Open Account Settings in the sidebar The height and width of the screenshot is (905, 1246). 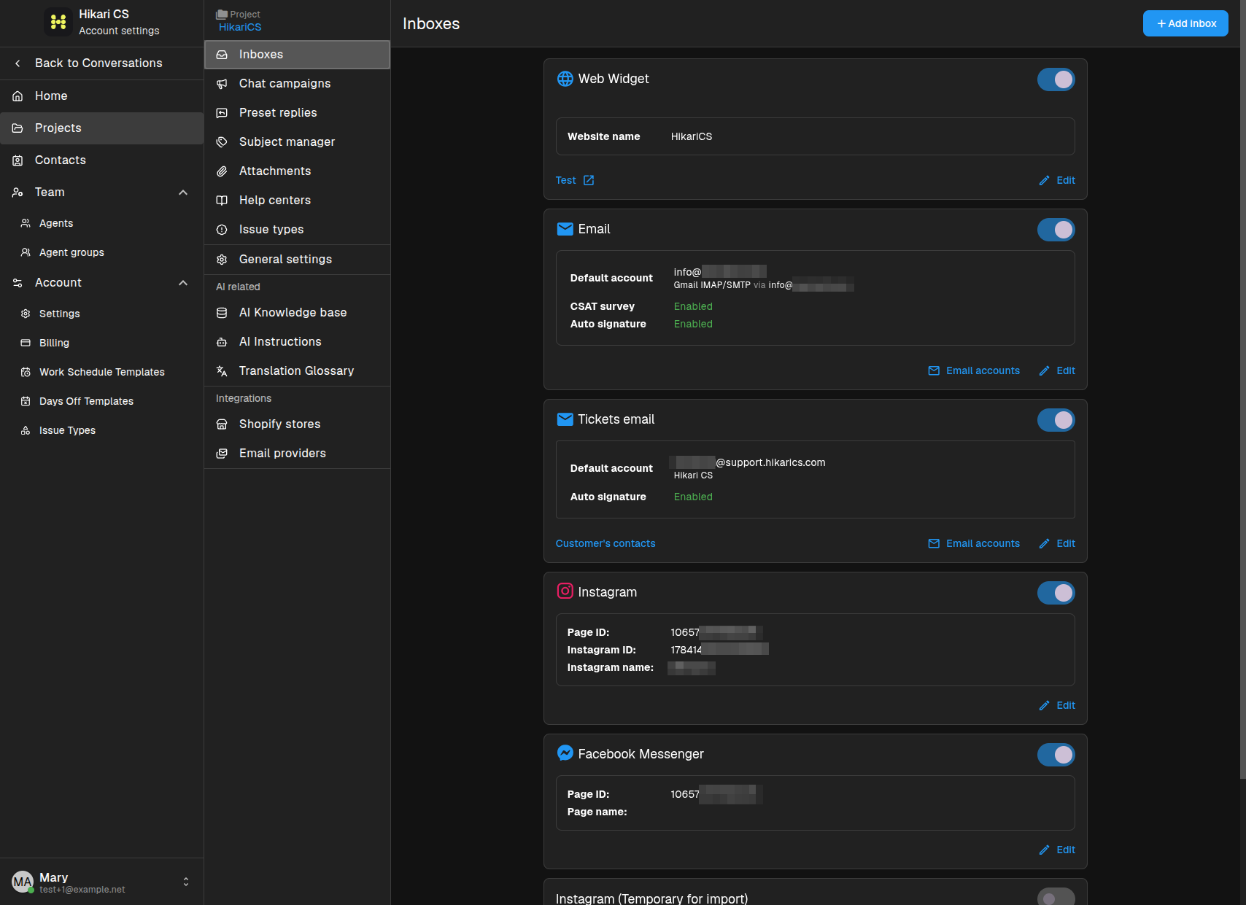(101, 314)
